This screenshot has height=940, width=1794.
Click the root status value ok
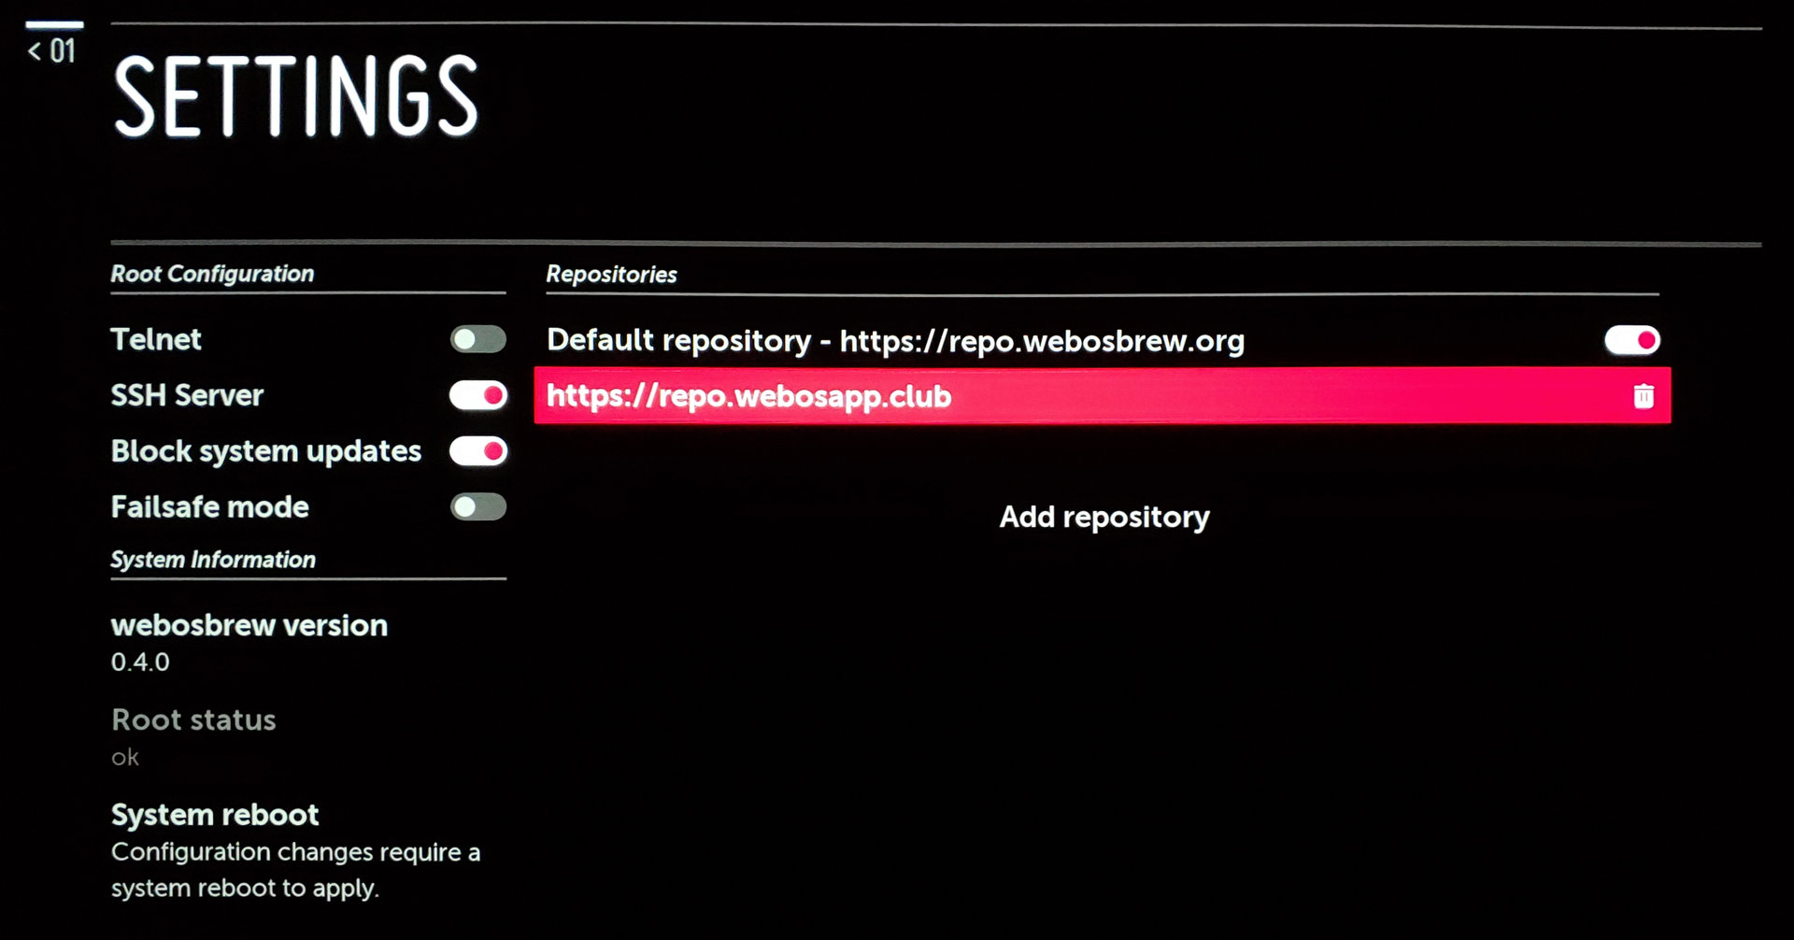click(x=125, y=758)
